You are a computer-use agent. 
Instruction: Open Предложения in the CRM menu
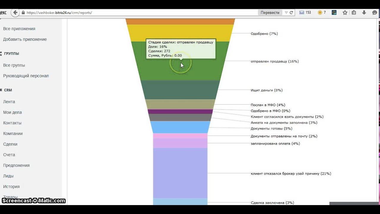tap(16, 166)
